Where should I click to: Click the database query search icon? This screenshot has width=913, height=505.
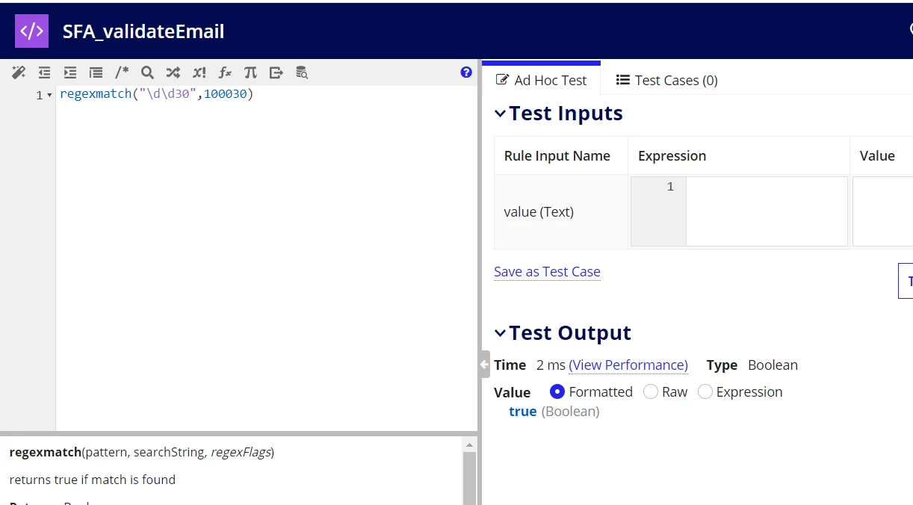[302, 72]
